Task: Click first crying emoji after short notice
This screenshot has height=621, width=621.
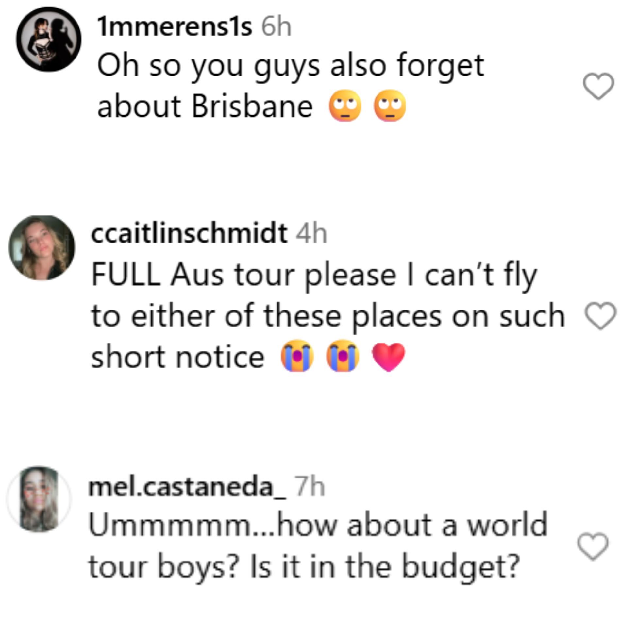Action: (297, 356)
